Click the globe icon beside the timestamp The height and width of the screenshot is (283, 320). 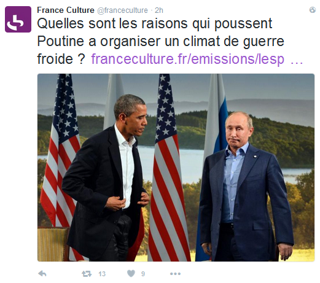(x=313, y=10)
